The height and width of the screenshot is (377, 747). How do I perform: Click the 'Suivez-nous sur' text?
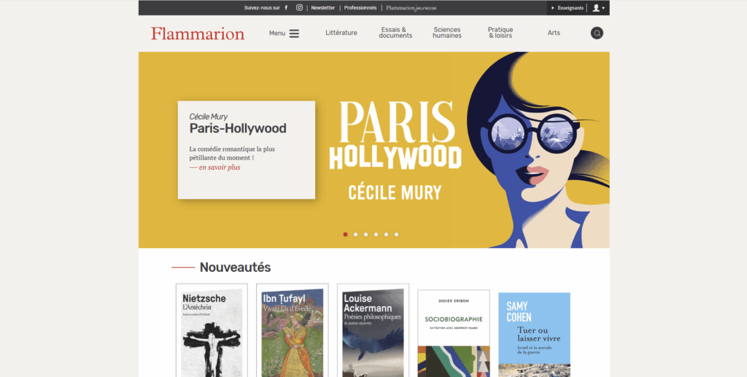(262, 7)
